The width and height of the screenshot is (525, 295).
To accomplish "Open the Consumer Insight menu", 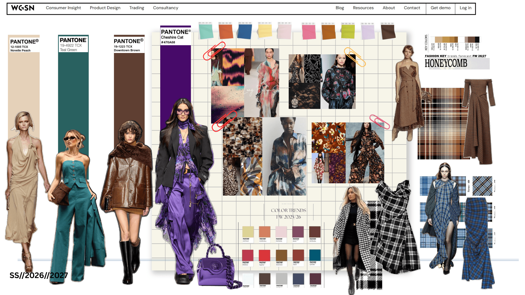I will (63, 8).
